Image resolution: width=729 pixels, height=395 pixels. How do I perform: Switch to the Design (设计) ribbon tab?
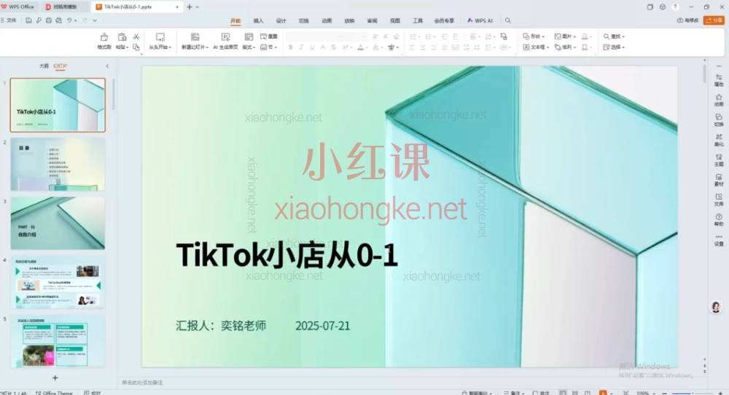(x=281, y=21)
